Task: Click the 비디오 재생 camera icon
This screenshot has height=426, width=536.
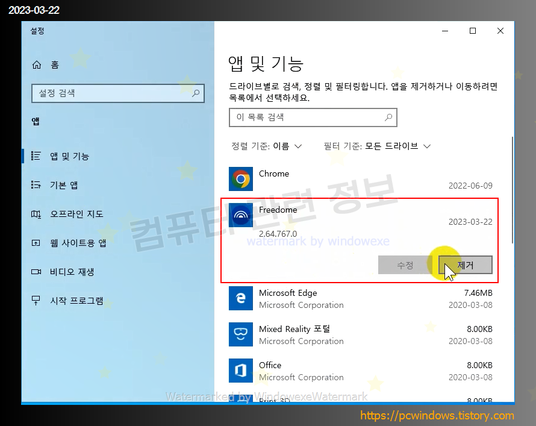Action: pos(36,272)
